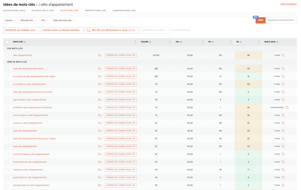
Task: Open keyword link 'quand faire du vélo d'appartement'
Action: (30, 178)
